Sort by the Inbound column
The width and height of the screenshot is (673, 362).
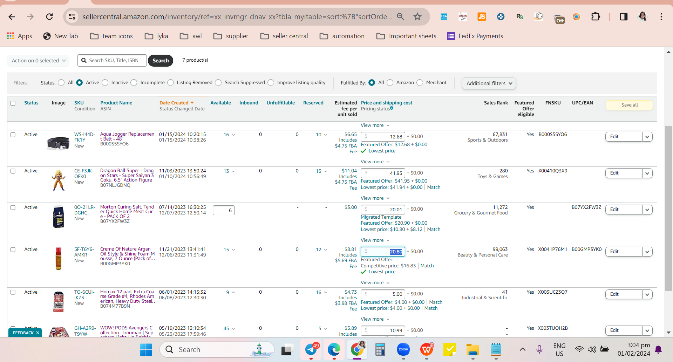(x=249, y=103)
